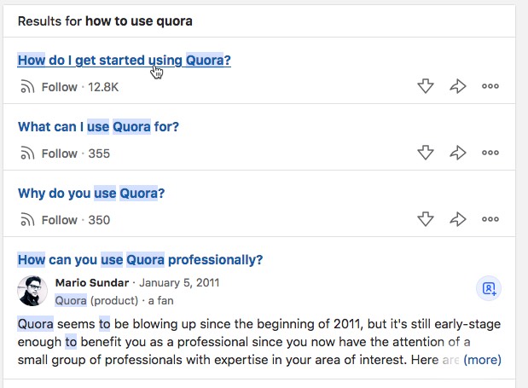Screen dimensions: 528x388
Task: Share 'Why do you use Quora?' question
Action: [x=458, y=219]
